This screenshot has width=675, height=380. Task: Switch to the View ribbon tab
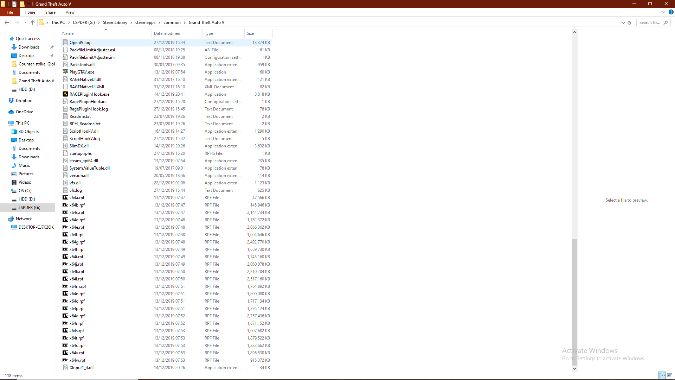70,12
